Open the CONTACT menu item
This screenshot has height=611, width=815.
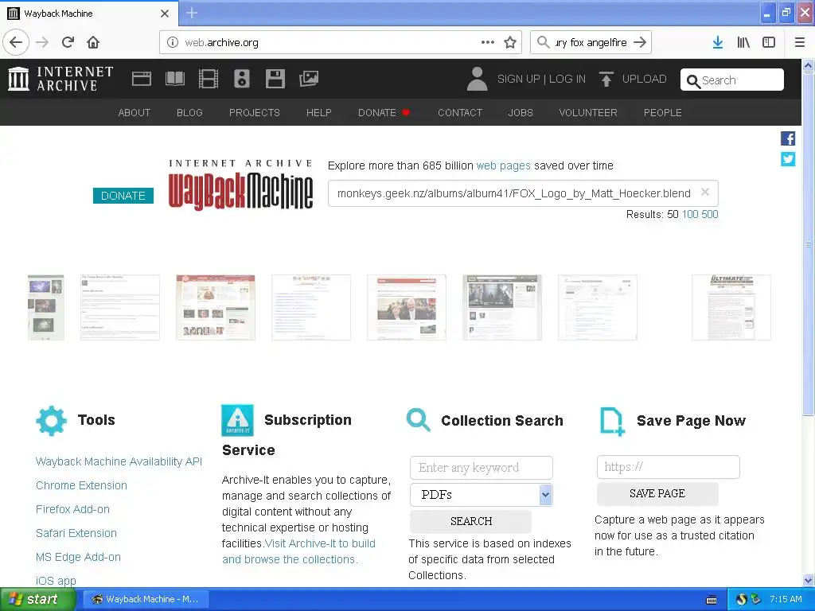pyautogui.click(x=460, y=113)
